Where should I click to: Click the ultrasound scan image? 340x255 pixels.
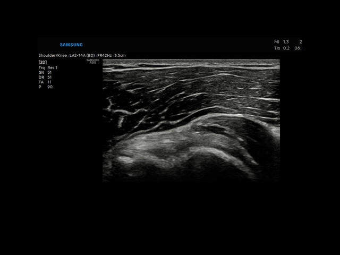(x=191, y=120)
